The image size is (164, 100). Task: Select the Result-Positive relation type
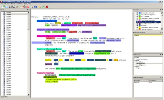click(x=141, y=62)
